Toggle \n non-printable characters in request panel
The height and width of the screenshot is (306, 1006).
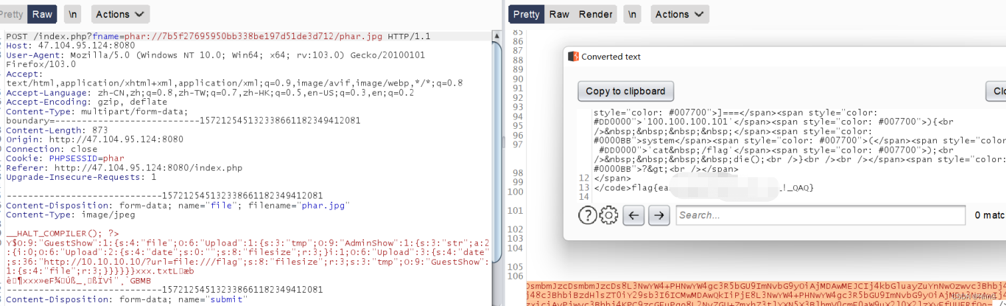pyautogui.click(x=73, y=14)
